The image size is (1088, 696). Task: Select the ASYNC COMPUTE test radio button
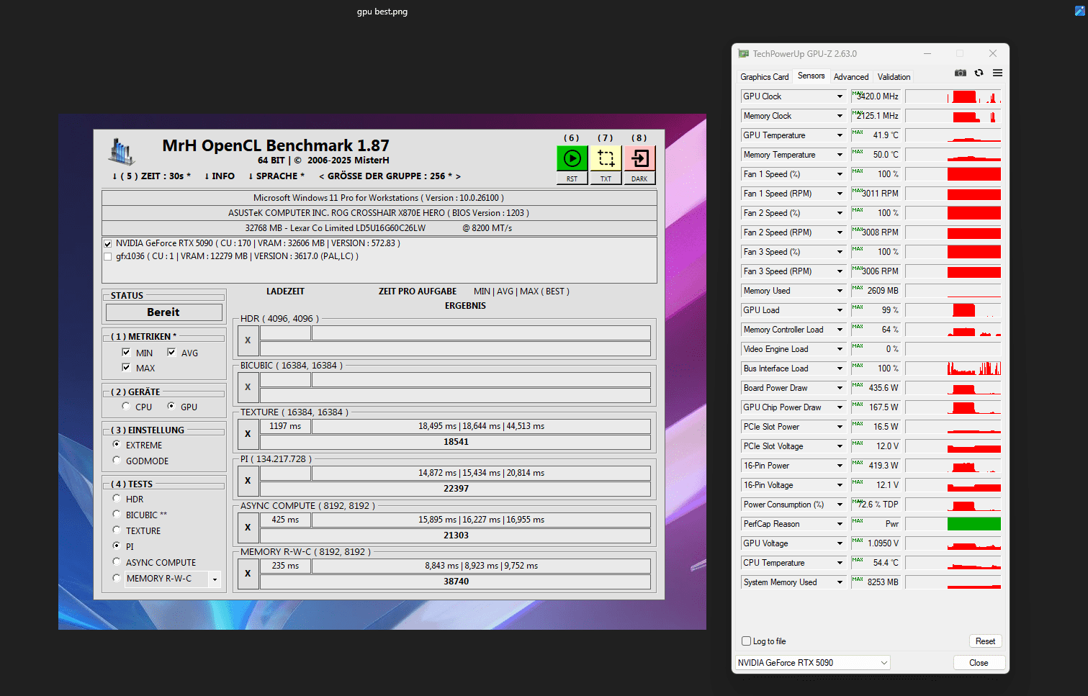(117, 562)
